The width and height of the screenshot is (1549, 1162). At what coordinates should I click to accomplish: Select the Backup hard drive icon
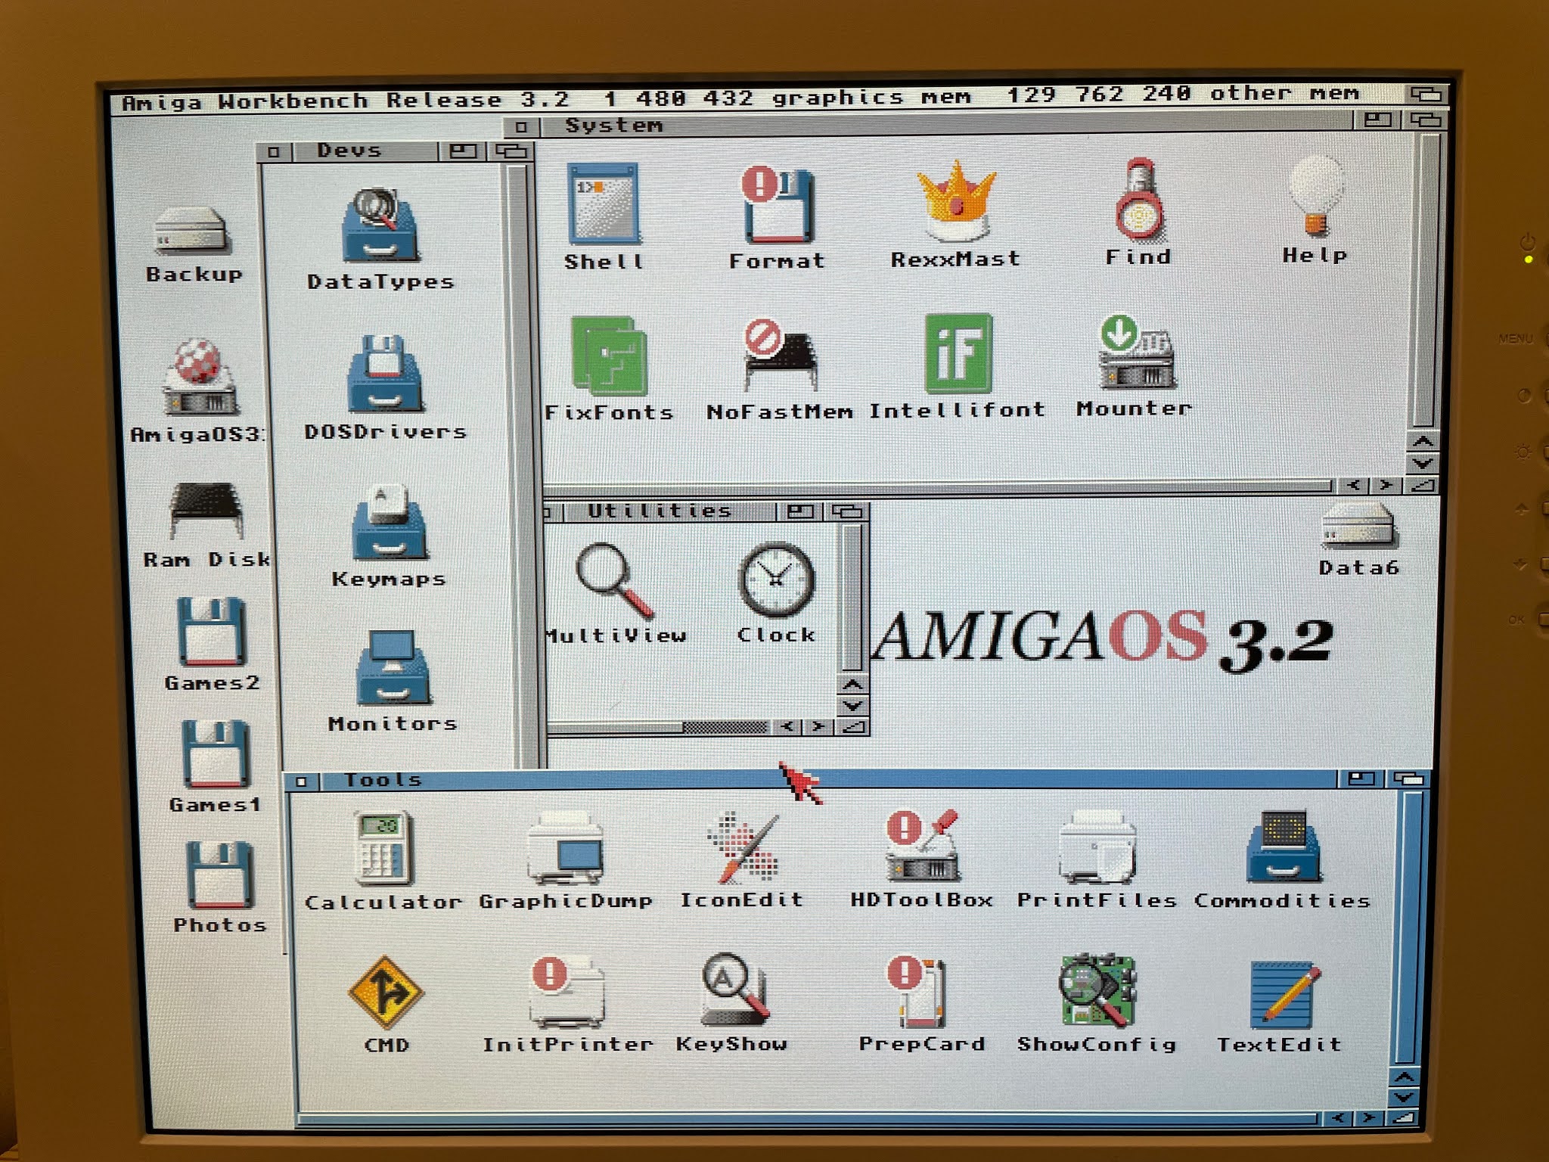coord(192,231)
